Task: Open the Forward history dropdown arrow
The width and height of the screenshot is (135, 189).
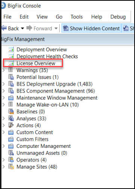Action: tap(56, 29)
